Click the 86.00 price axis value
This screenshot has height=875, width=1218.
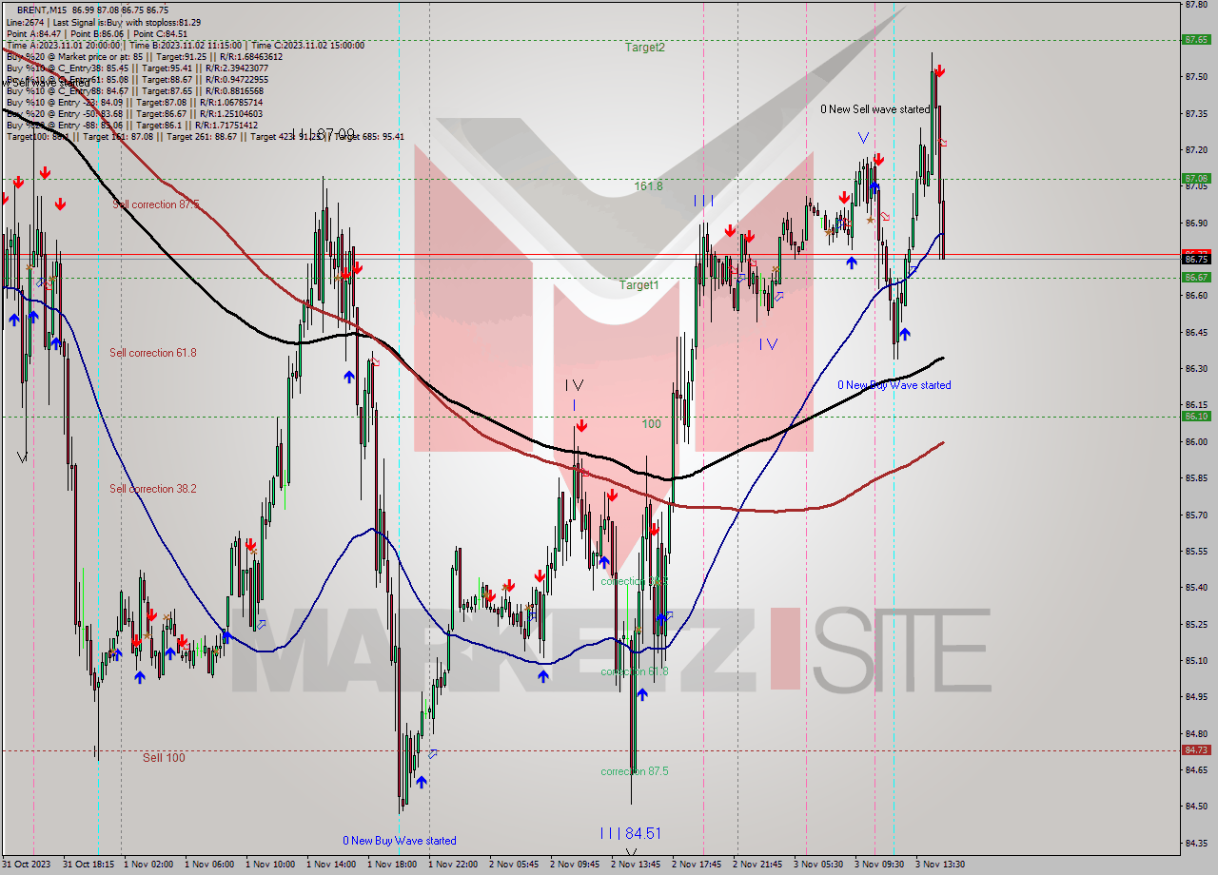tap(1196, 442)
